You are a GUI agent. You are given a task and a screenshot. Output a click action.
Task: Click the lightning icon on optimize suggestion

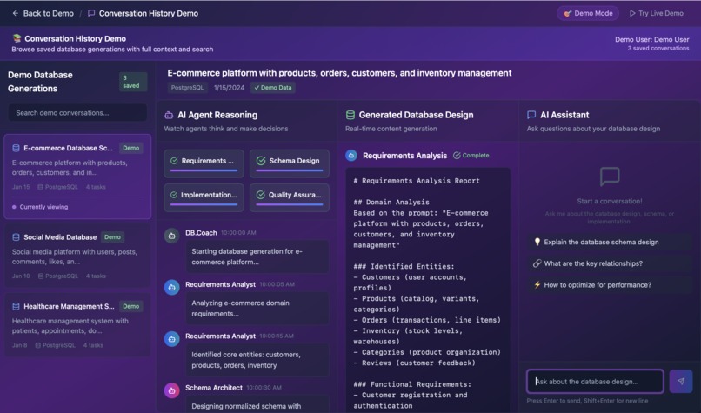tap(537, 284)
